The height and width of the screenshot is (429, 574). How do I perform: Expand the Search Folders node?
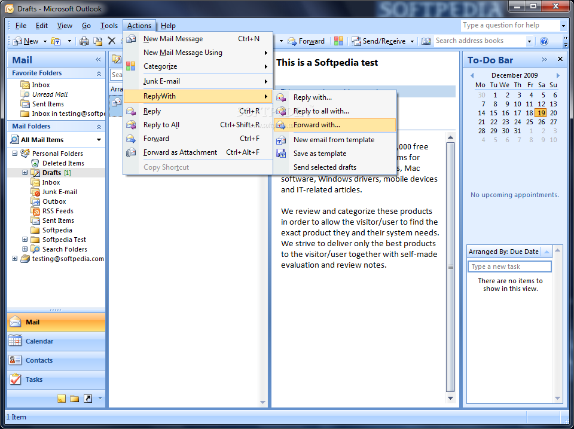click(x=25, y=249)
